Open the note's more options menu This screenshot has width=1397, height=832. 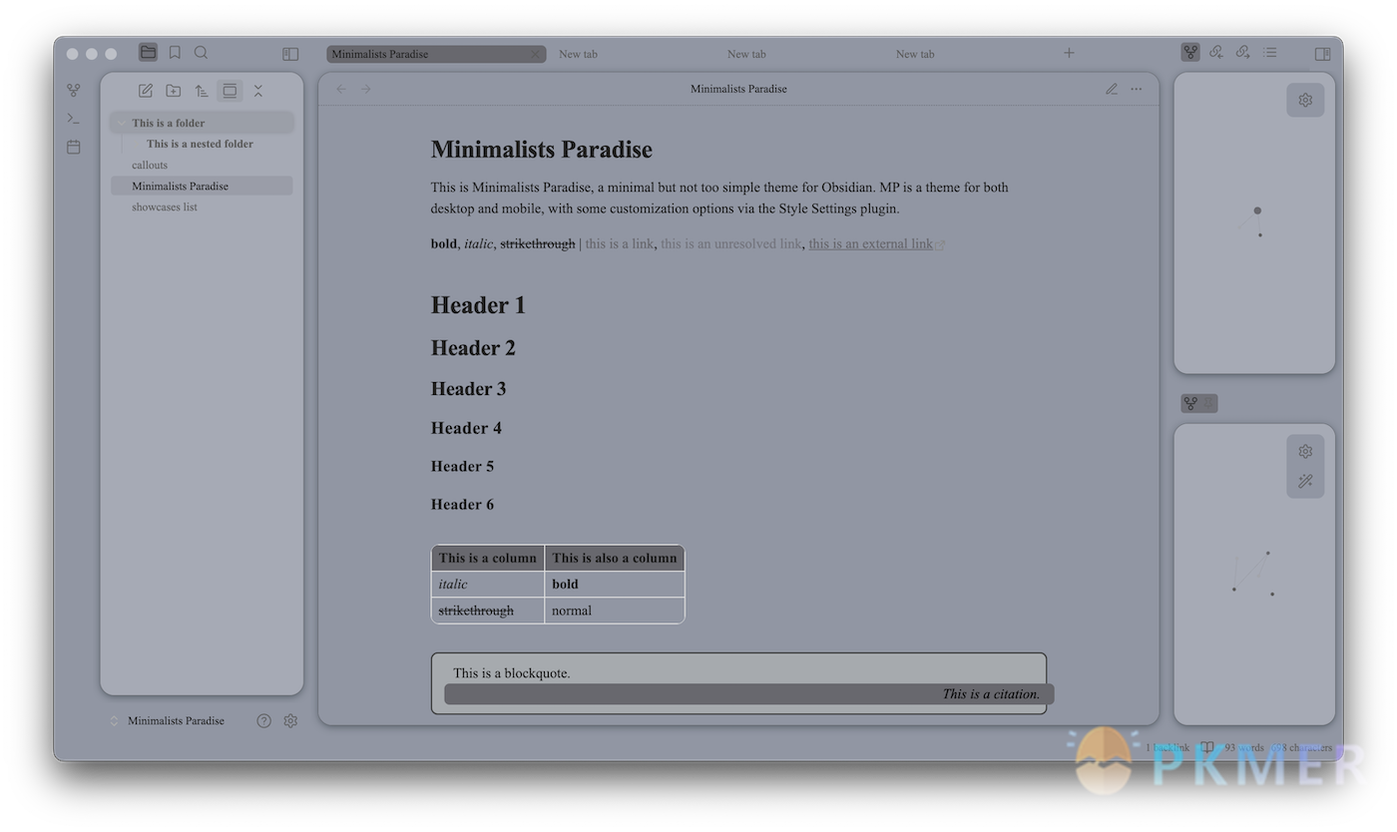tap(1137, 89)
